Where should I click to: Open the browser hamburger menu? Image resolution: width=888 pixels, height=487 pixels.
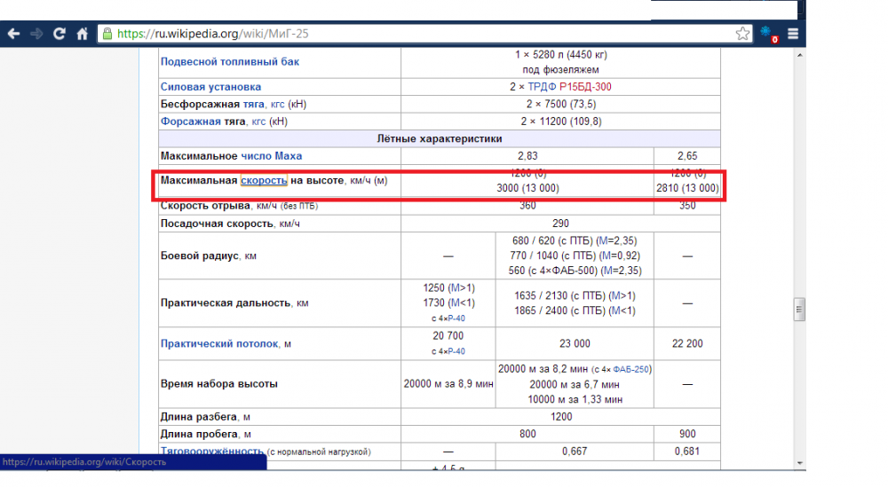coord(793,34)
